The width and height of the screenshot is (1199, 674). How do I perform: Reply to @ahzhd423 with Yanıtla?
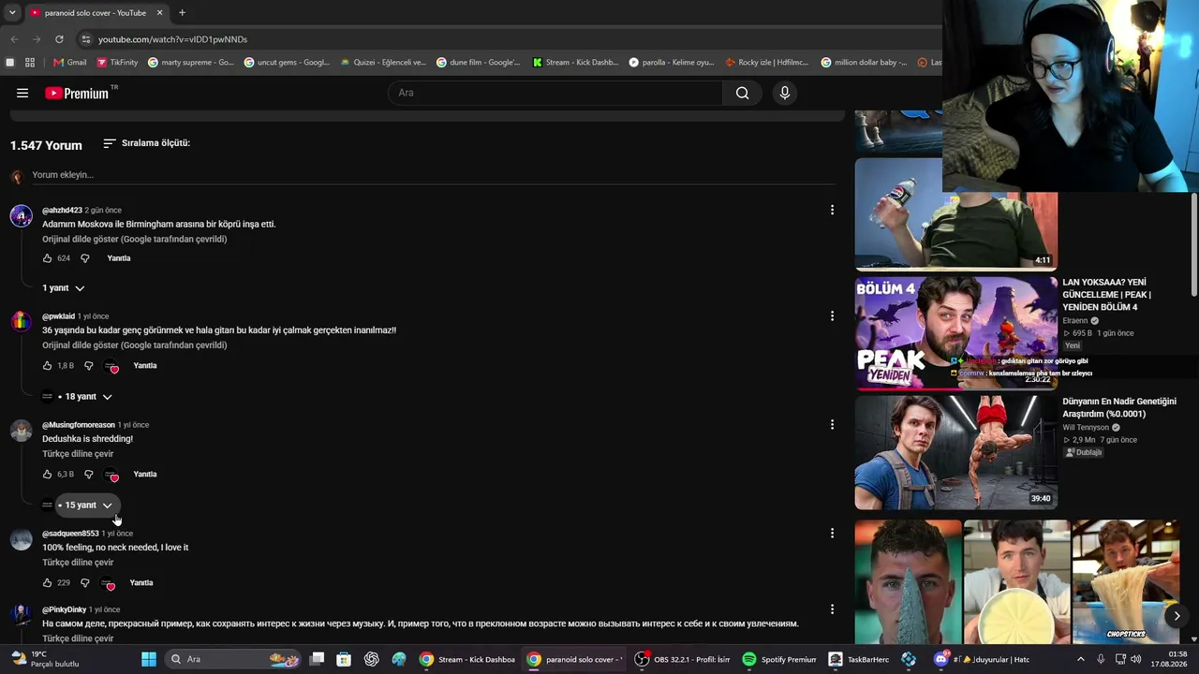[119, 258]
